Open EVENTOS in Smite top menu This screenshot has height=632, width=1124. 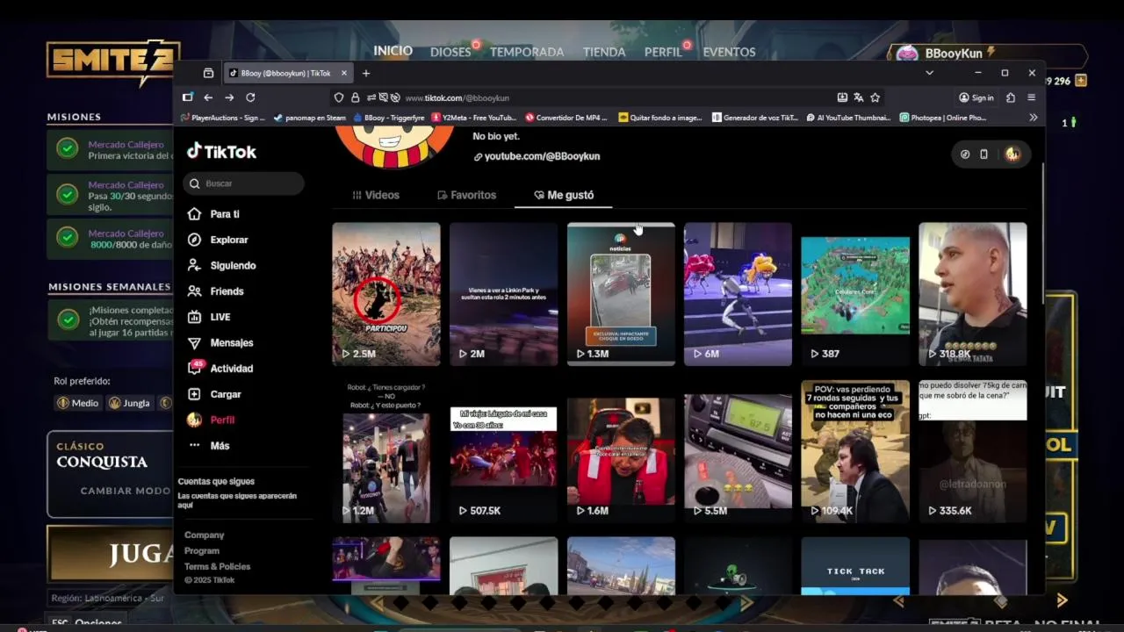(729, 52)
